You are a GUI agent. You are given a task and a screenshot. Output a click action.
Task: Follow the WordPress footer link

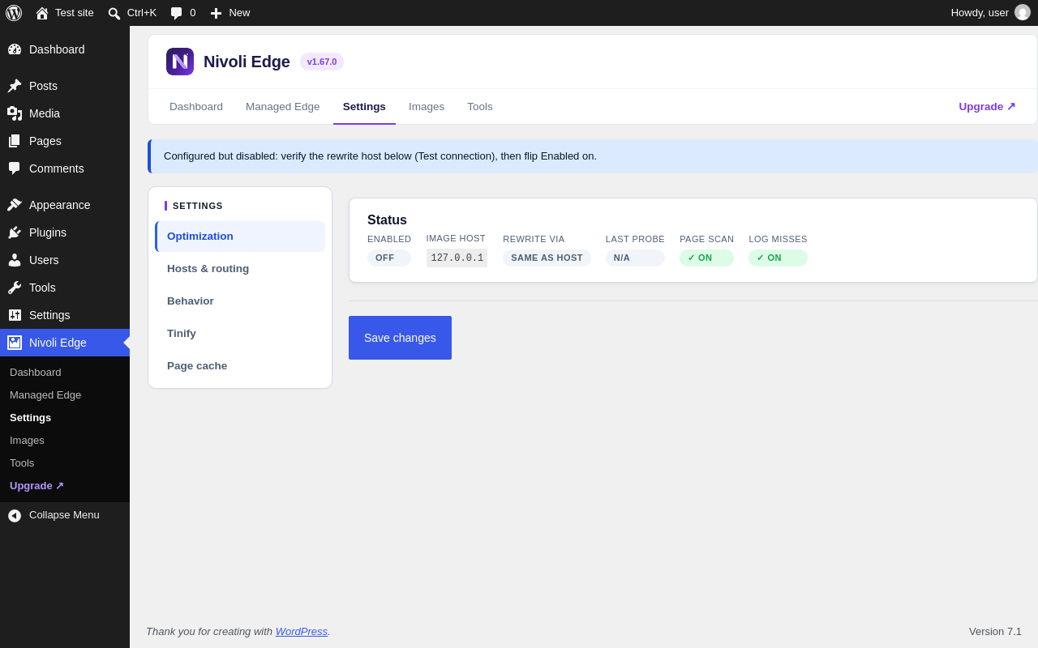coord(302,632)
